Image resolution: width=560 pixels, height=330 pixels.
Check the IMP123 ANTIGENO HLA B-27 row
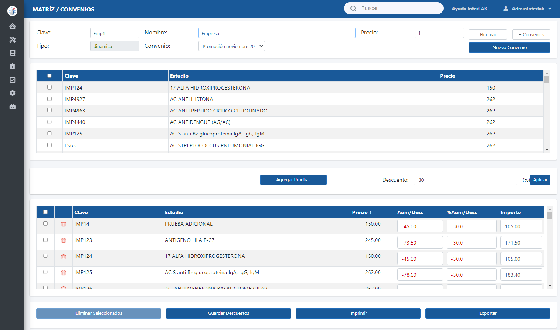[45, 240]
